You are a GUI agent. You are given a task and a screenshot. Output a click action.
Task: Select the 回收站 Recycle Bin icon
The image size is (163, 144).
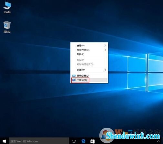pos(7,27)
